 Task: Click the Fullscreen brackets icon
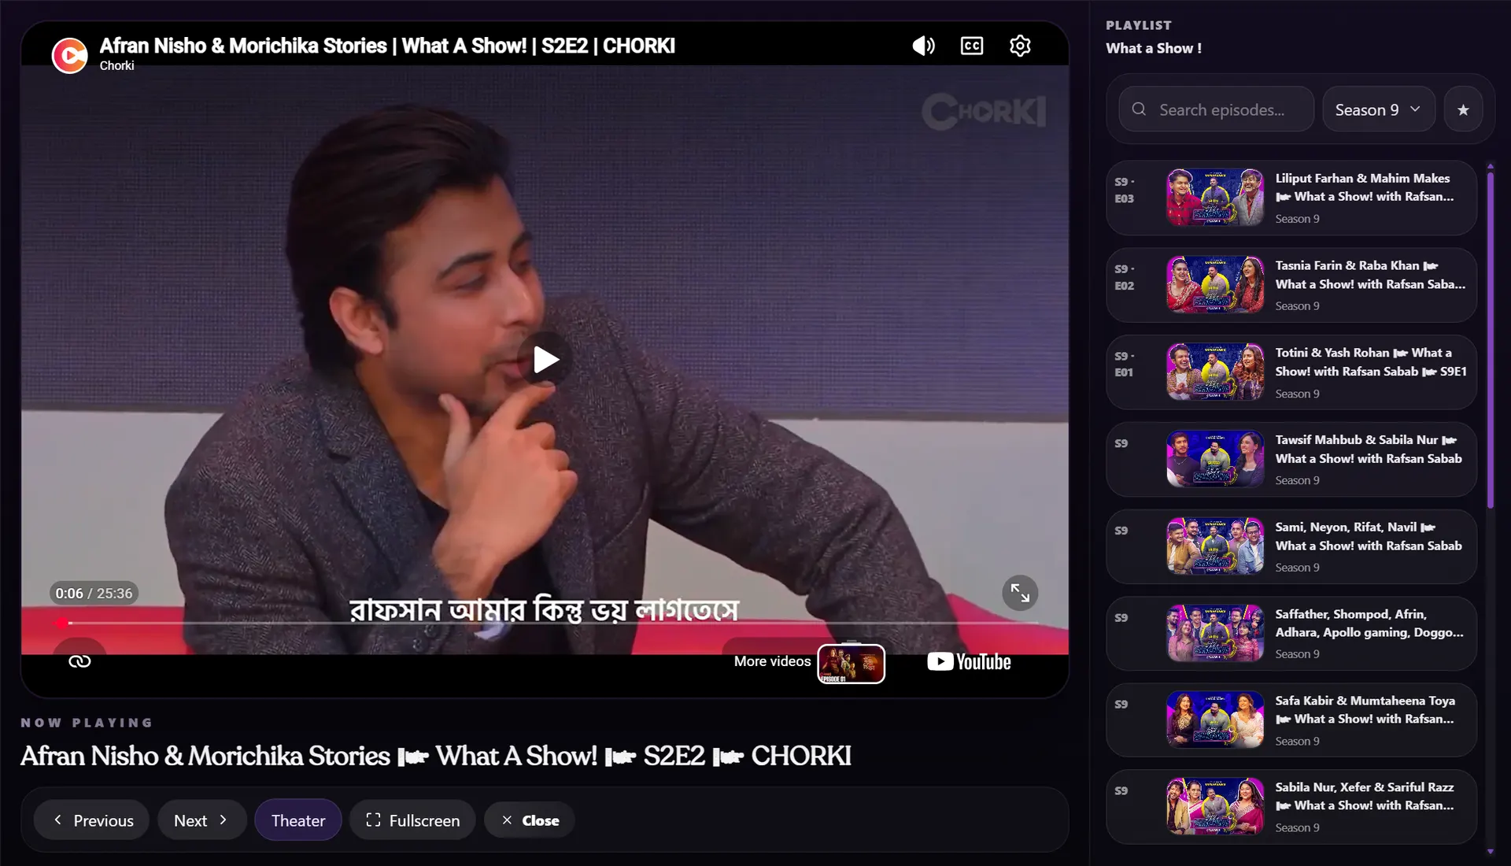[x=373, y=820]
